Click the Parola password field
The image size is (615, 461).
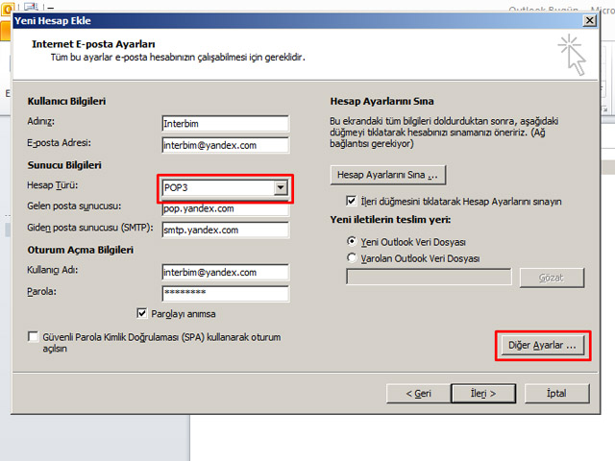coord(226,292)
